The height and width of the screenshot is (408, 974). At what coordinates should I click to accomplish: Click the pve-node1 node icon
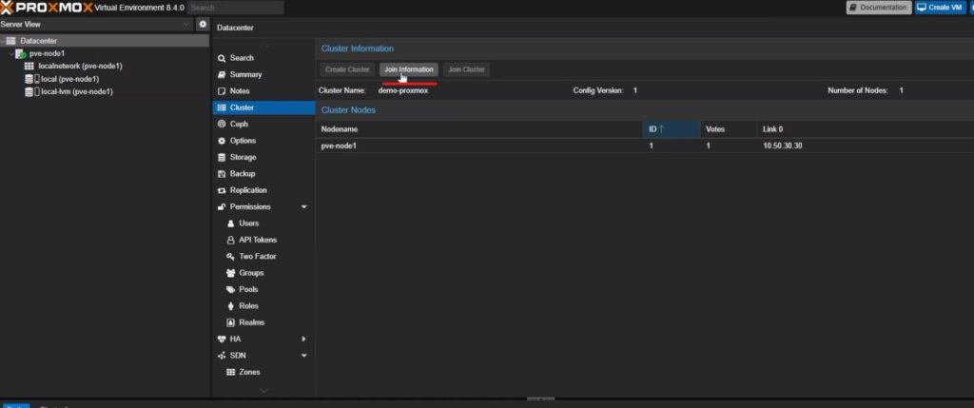(x=21, y=54)
